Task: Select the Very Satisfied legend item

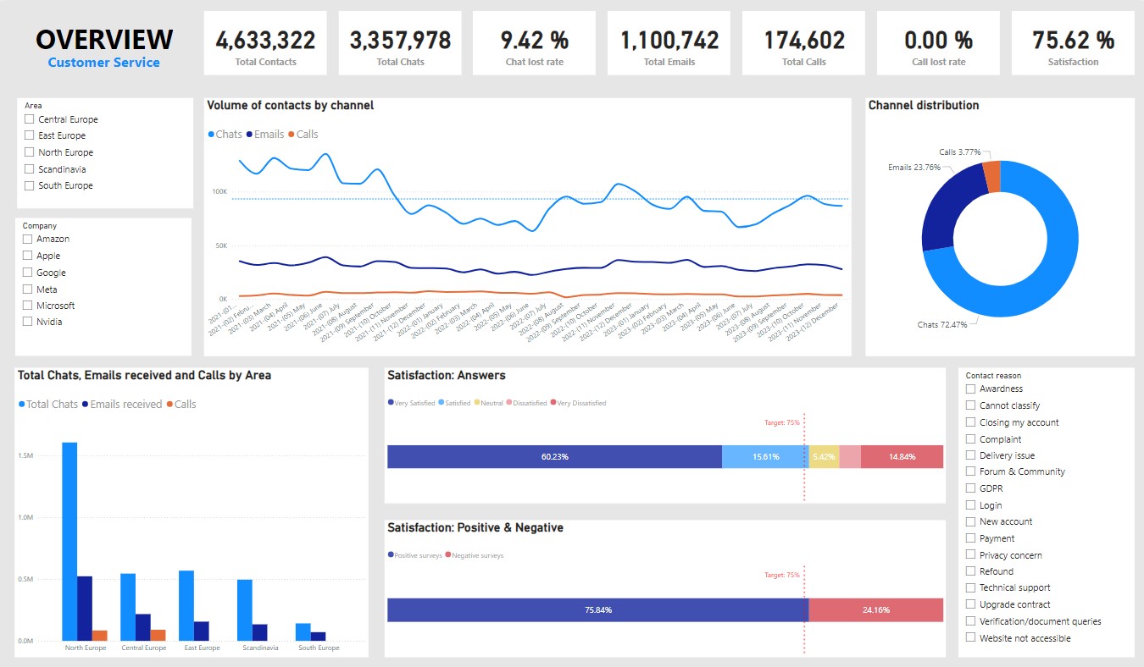Action: tap(411, 403)
